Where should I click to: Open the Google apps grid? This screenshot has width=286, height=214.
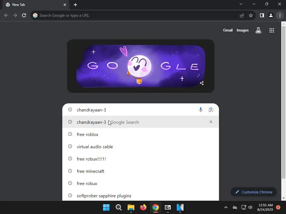point(271,30)
